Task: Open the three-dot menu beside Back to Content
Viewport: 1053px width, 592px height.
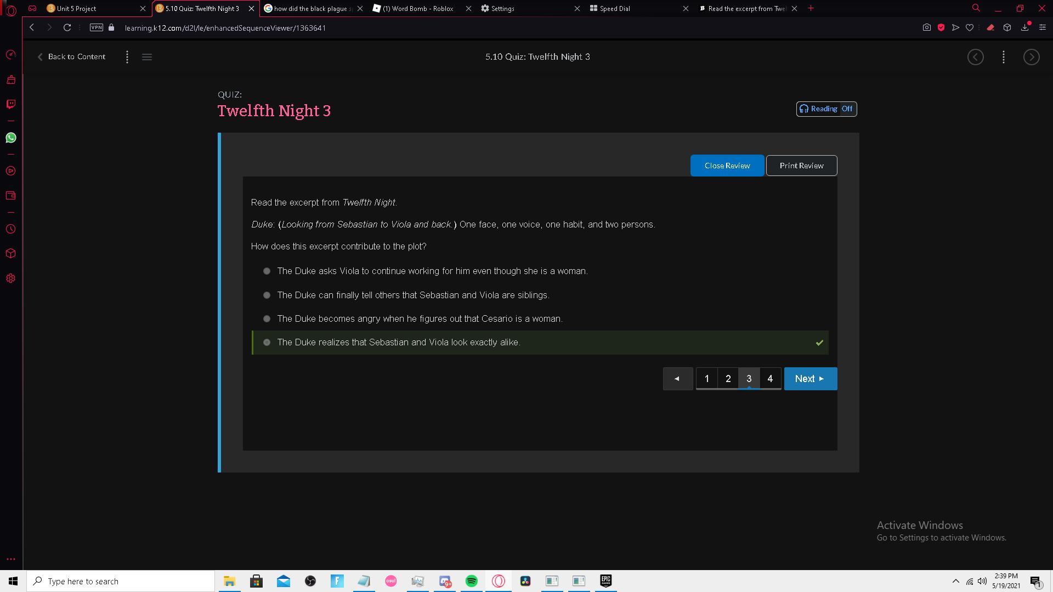Action: (x=127, y=57)
